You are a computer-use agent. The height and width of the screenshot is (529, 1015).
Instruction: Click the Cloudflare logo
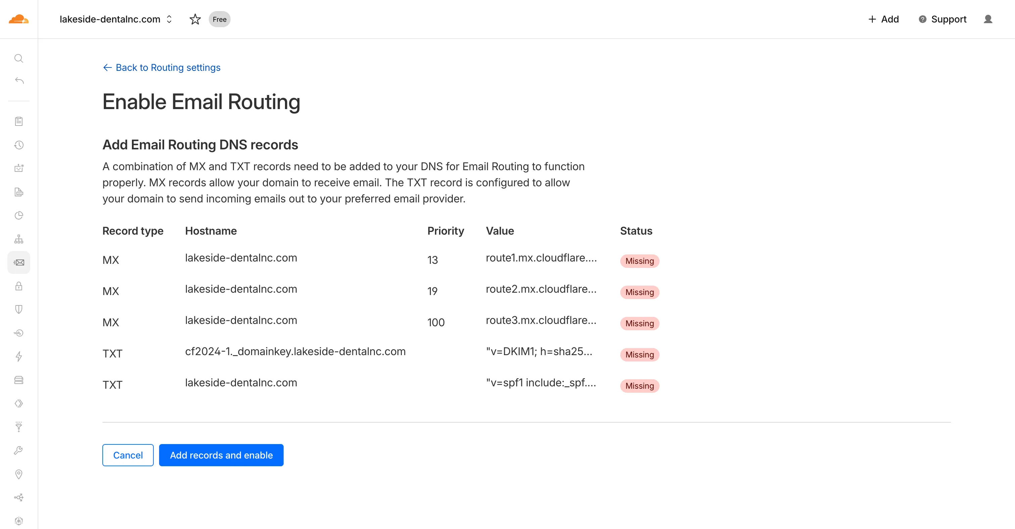point(18,19)
